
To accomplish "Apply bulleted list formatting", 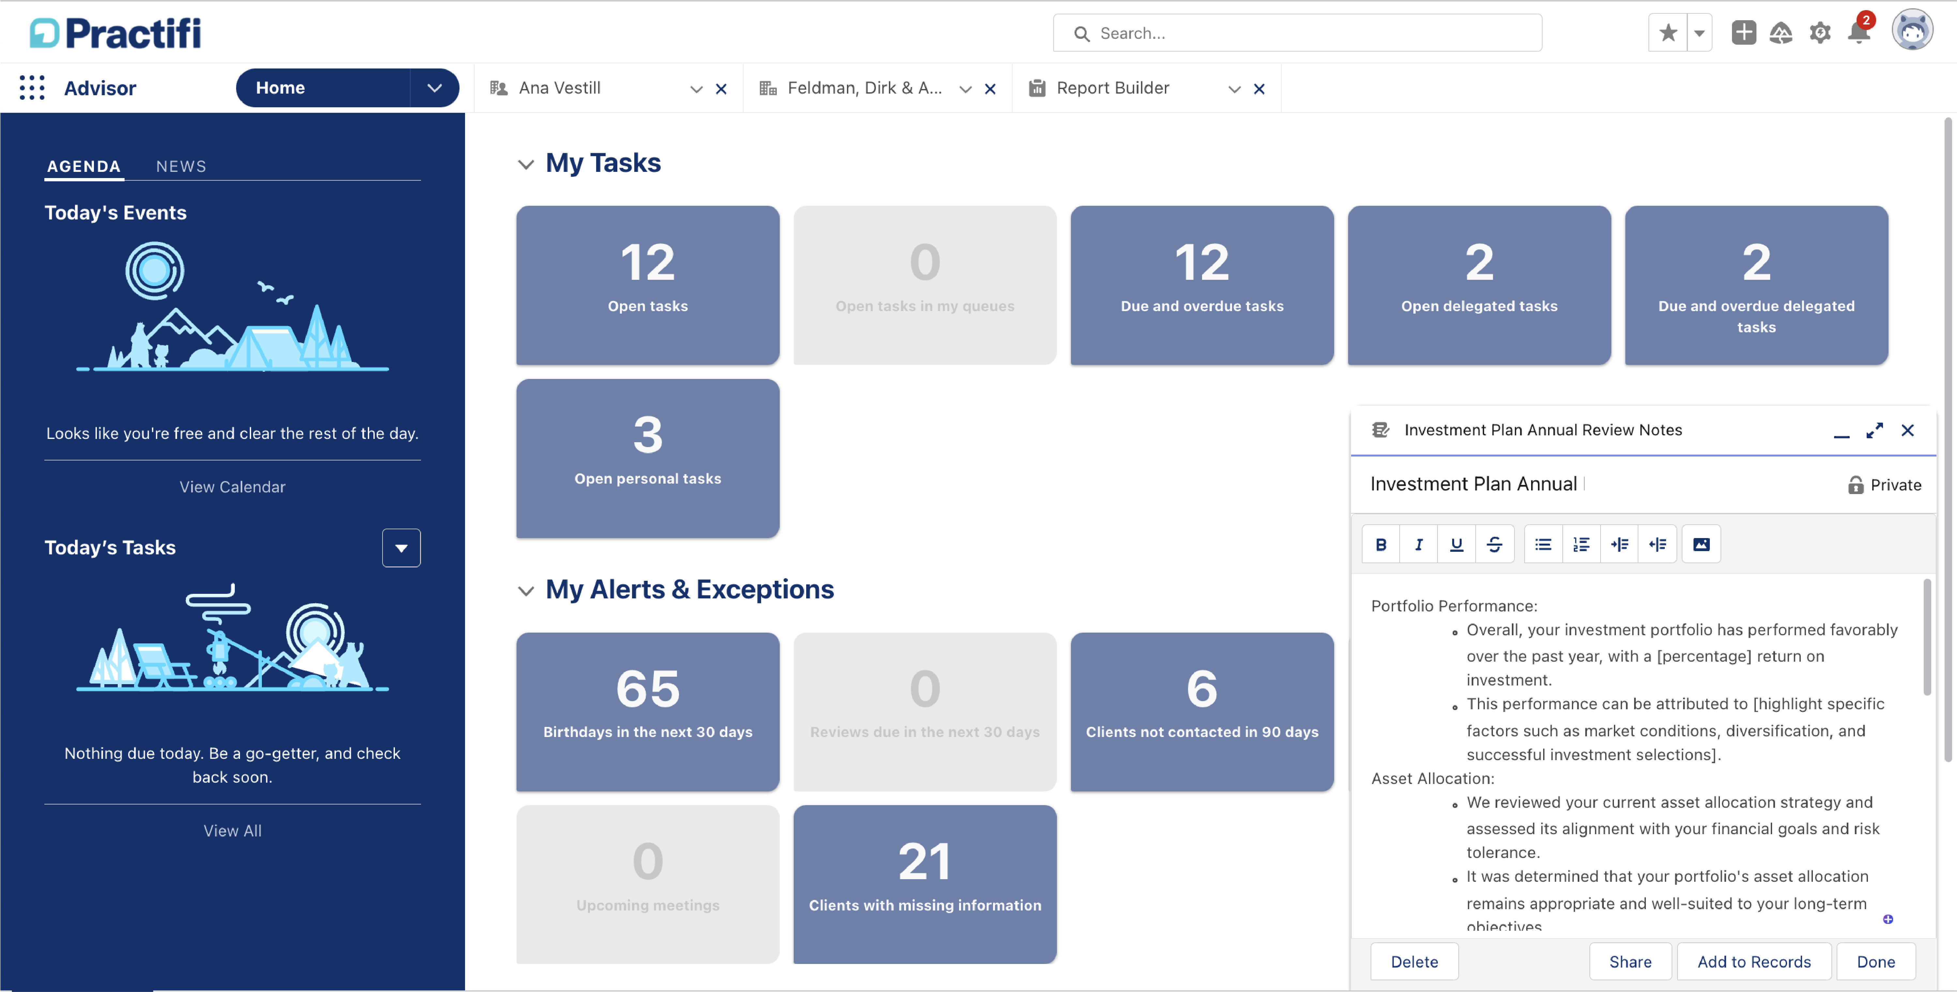I will [1543, 544].
